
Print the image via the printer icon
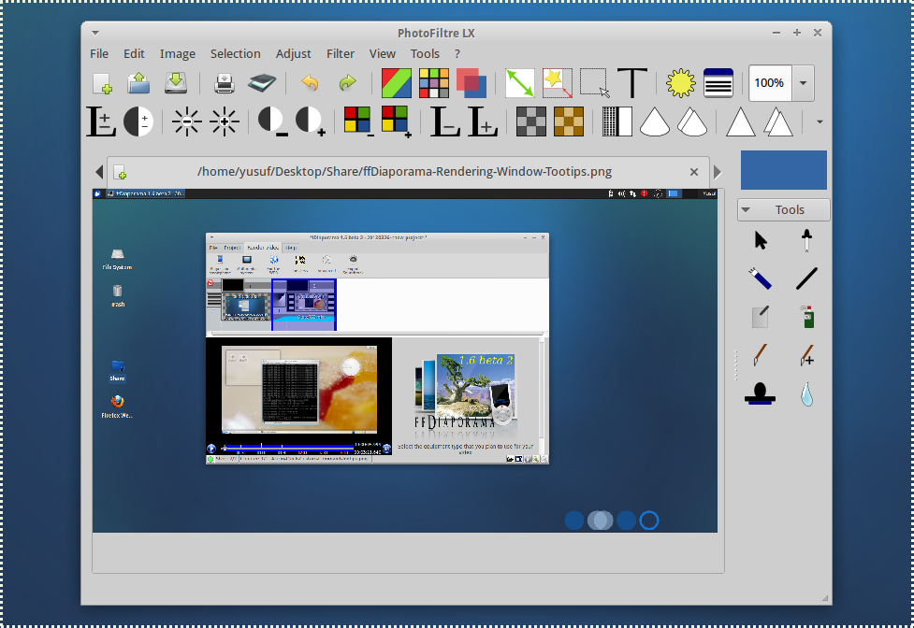coord(224,82)
